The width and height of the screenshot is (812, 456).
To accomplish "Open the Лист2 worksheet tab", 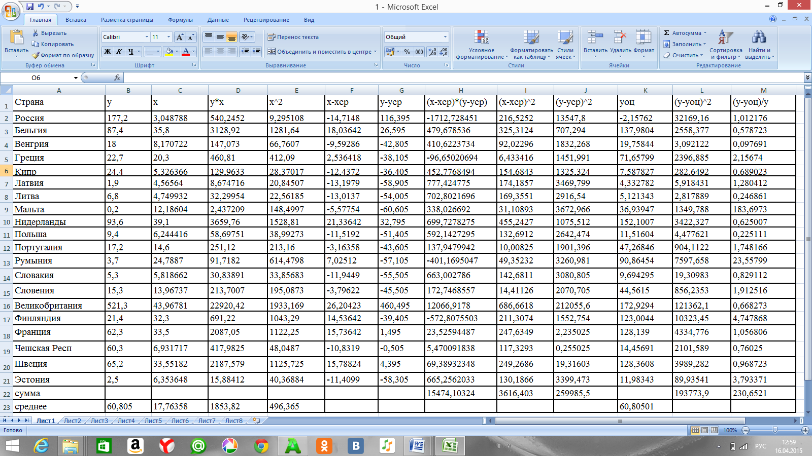I will pos(72,421).
